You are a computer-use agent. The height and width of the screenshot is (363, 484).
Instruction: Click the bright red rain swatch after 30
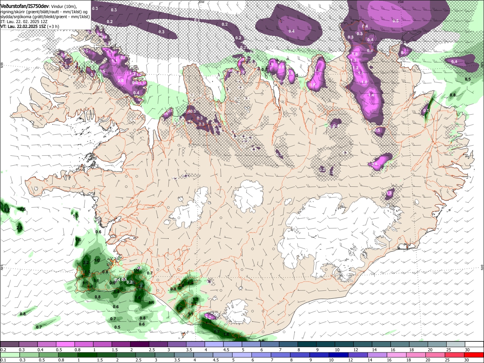[474, 355]
